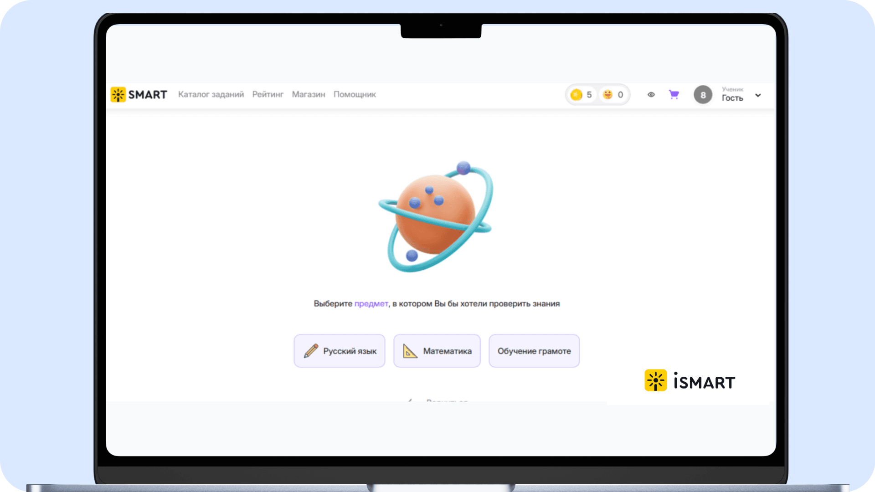Viewport: 875px width, 492px height.
Task: Click the yellow SMART sun logo in header
Action: coord(118,95)
